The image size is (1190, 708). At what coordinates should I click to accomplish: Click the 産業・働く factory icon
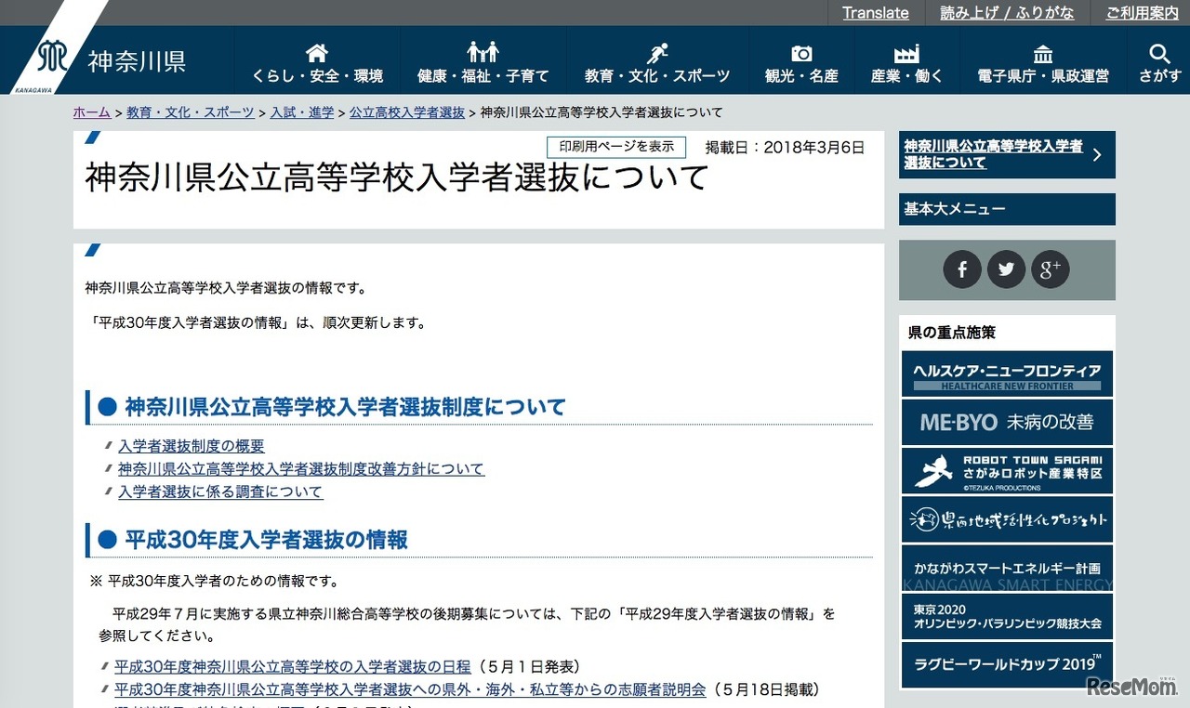point(906,54)
